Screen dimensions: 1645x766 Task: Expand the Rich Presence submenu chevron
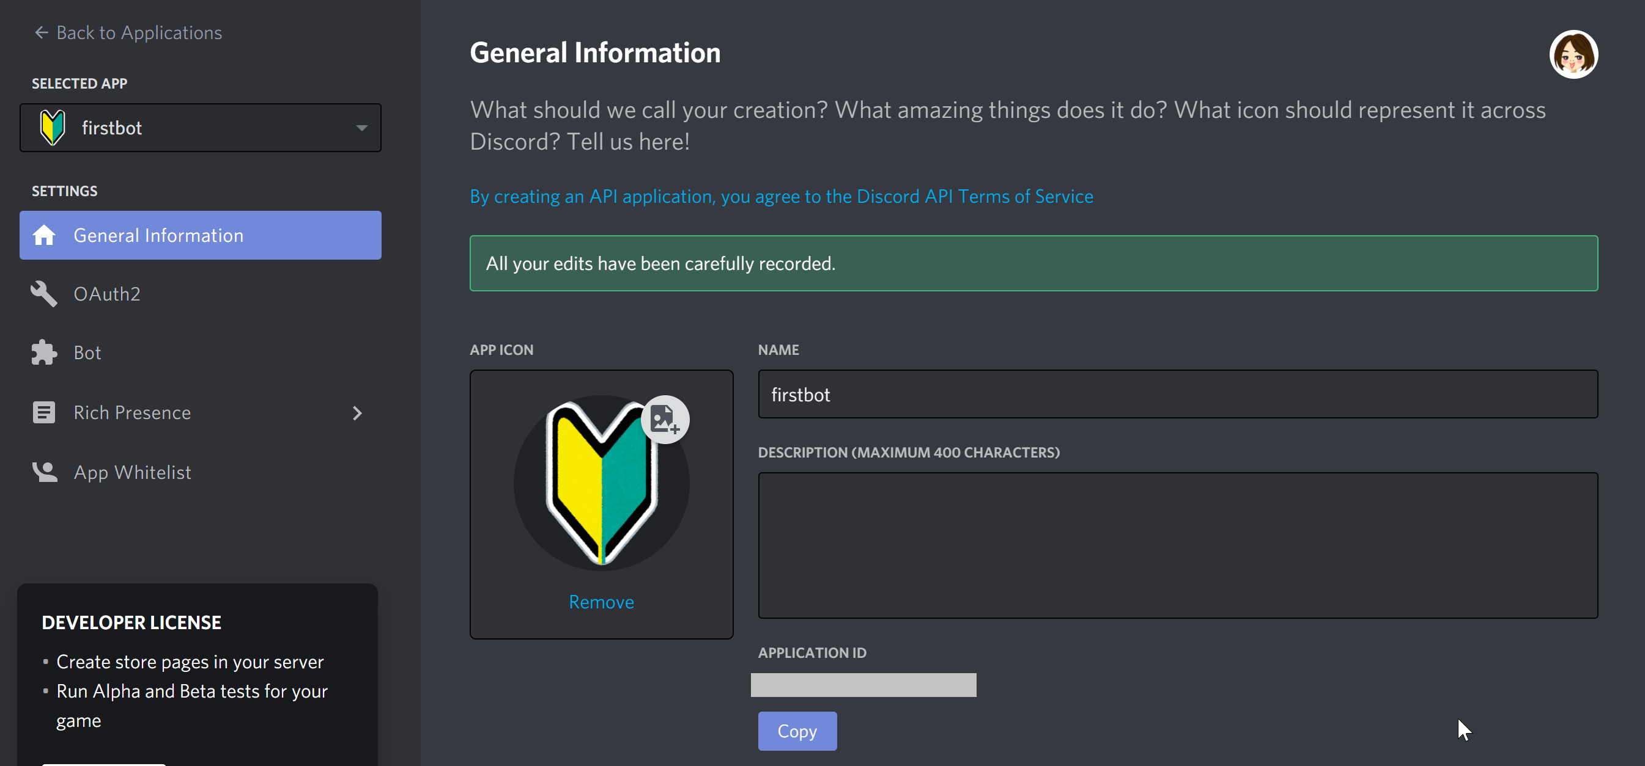(x=358, y=414)
